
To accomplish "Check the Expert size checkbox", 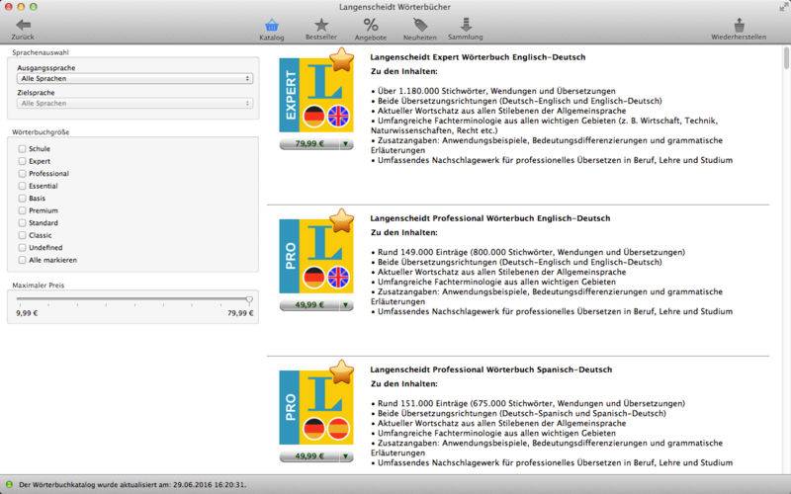I will (x=22, y=161).
